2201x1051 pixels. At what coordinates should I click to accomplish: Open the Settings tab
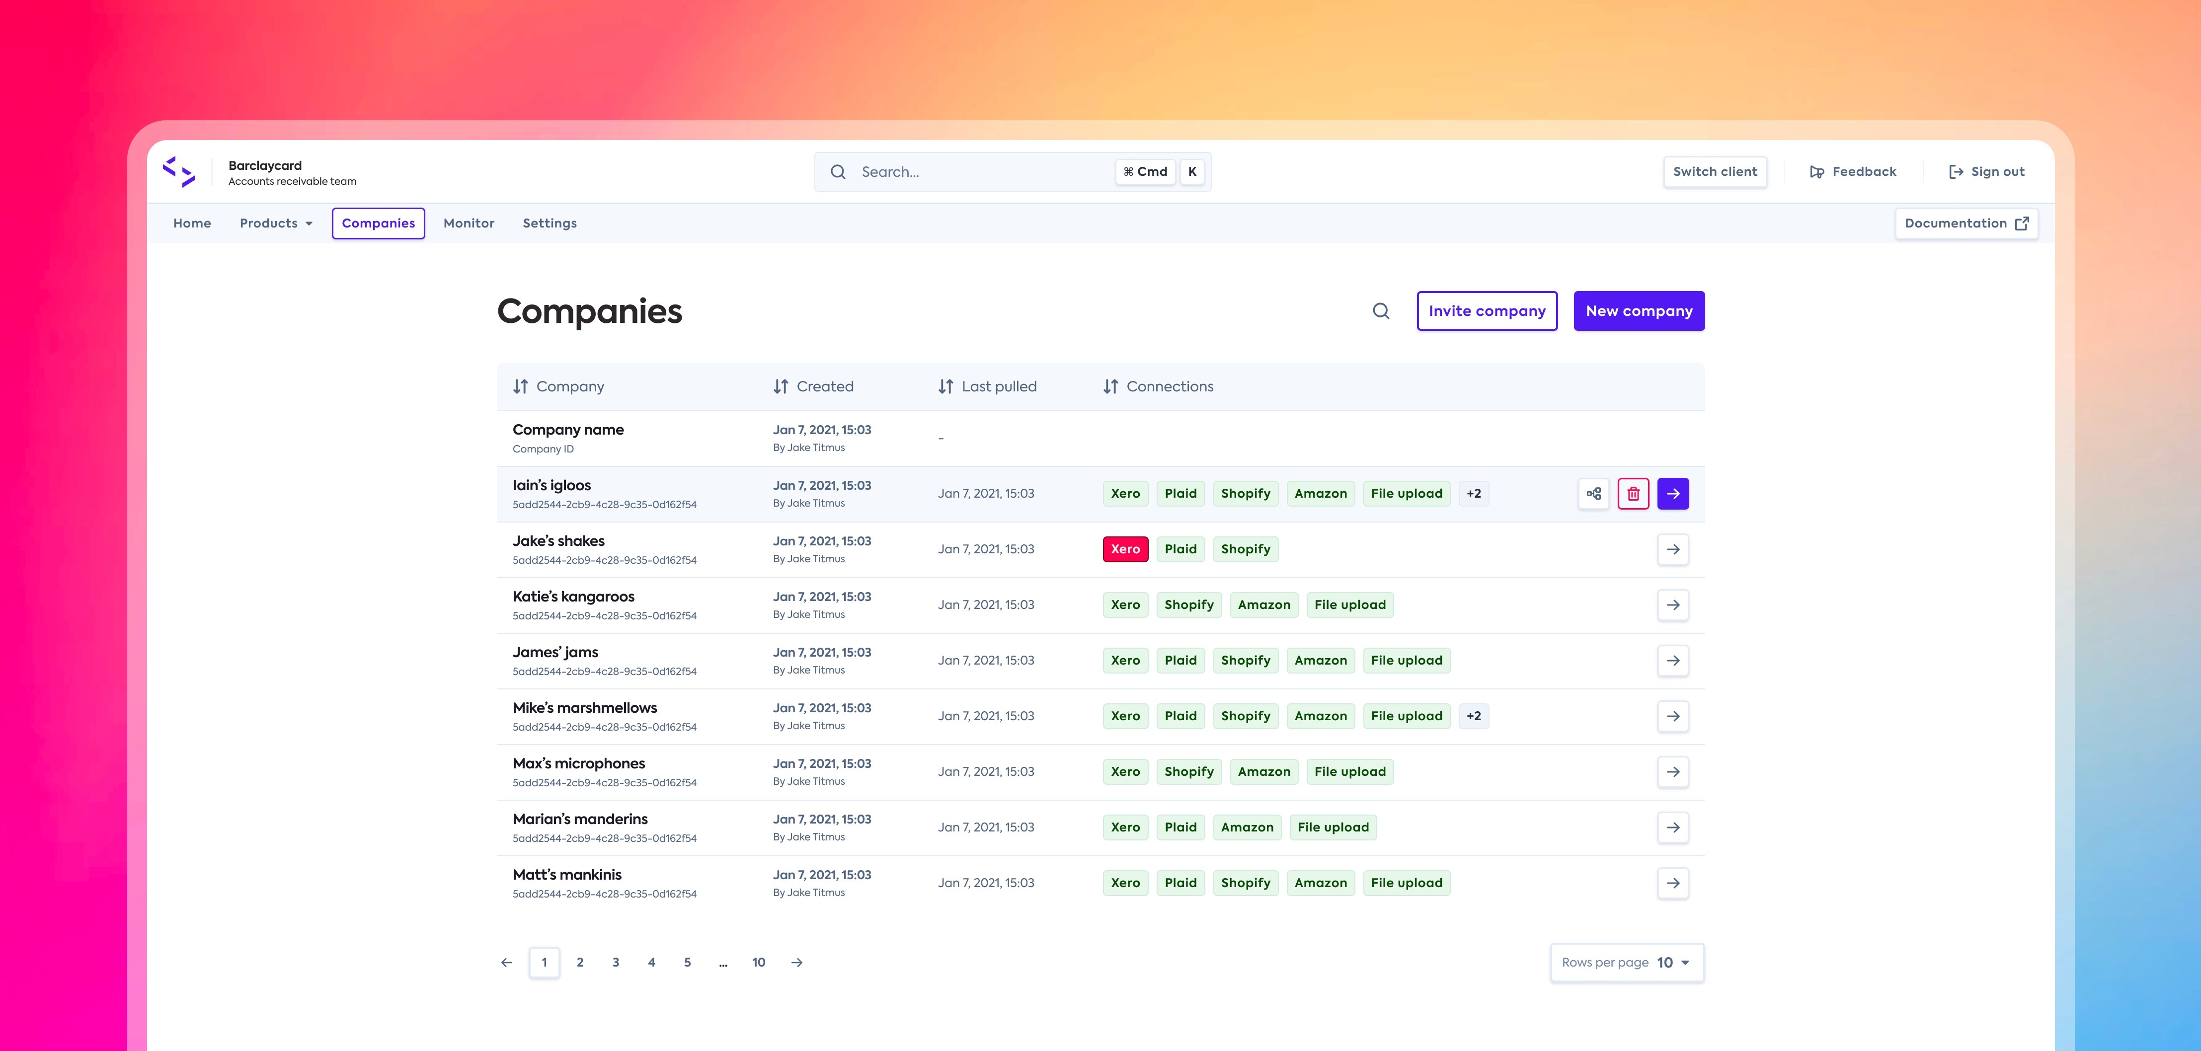[550, 223]
